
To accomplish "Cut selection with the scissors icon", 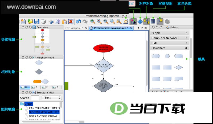I will coord(51,21).
